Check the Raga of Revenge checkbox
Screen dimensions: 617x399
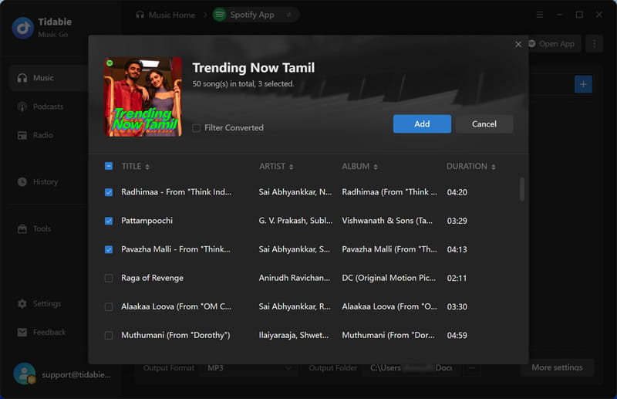point(109,279)
